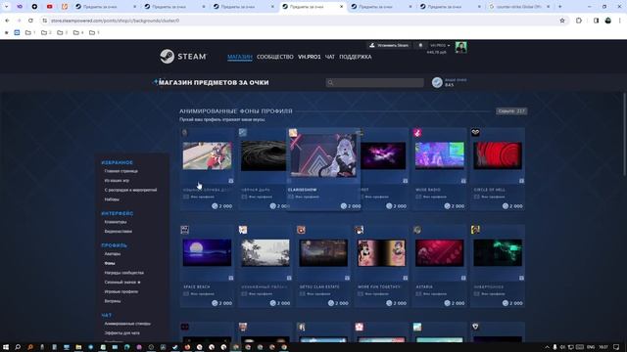
Task: Open the CIRCLE OF HELL background thumbnail
Action: [x=498, y=155]
